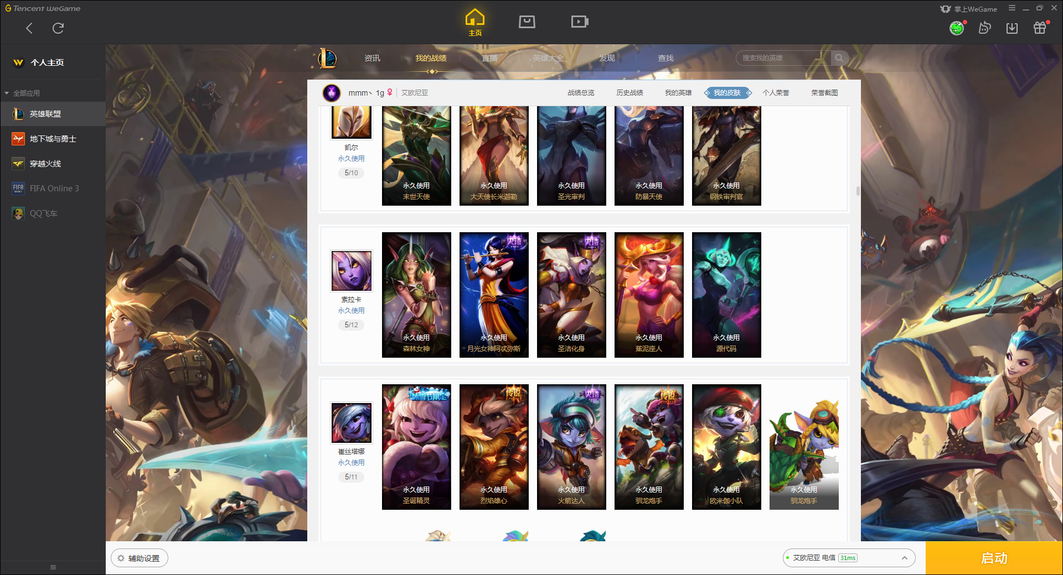This screenshot has width=1063, height=575.
Task: Refresh the page with the reload icon
Action: pos(58,28)
